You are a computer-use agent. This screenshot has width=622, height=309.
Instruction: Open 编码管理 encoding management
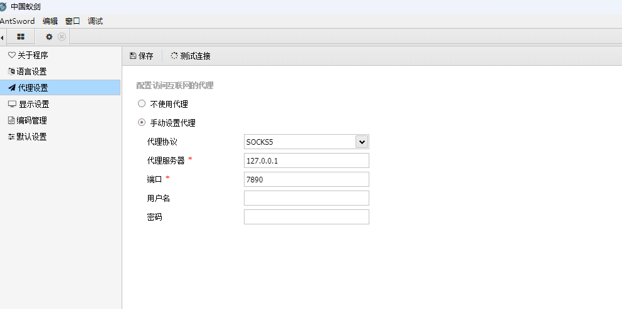(31, 120)
